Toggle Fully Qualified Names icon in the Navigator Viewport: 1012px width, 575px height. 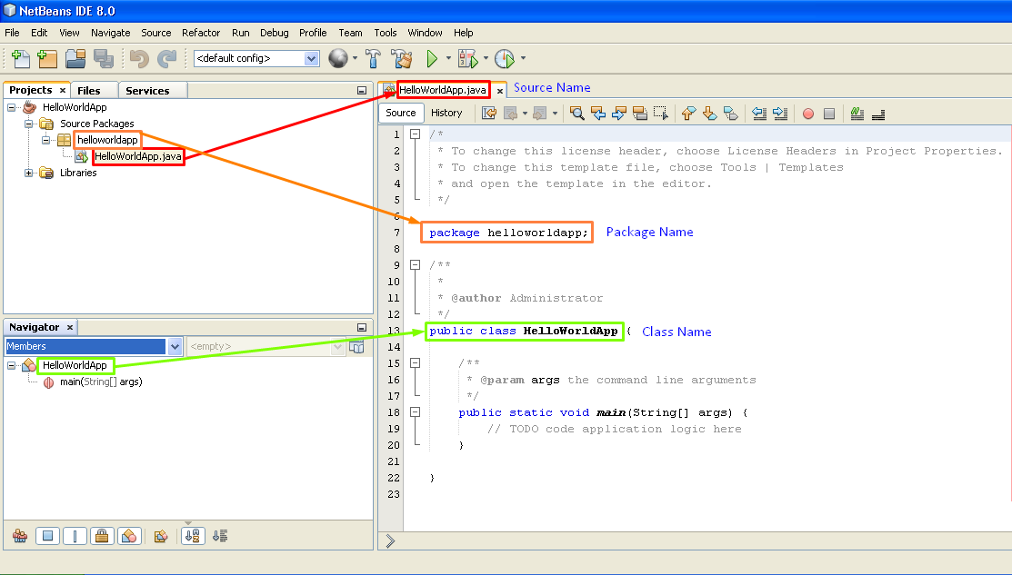tap(161, 536)
